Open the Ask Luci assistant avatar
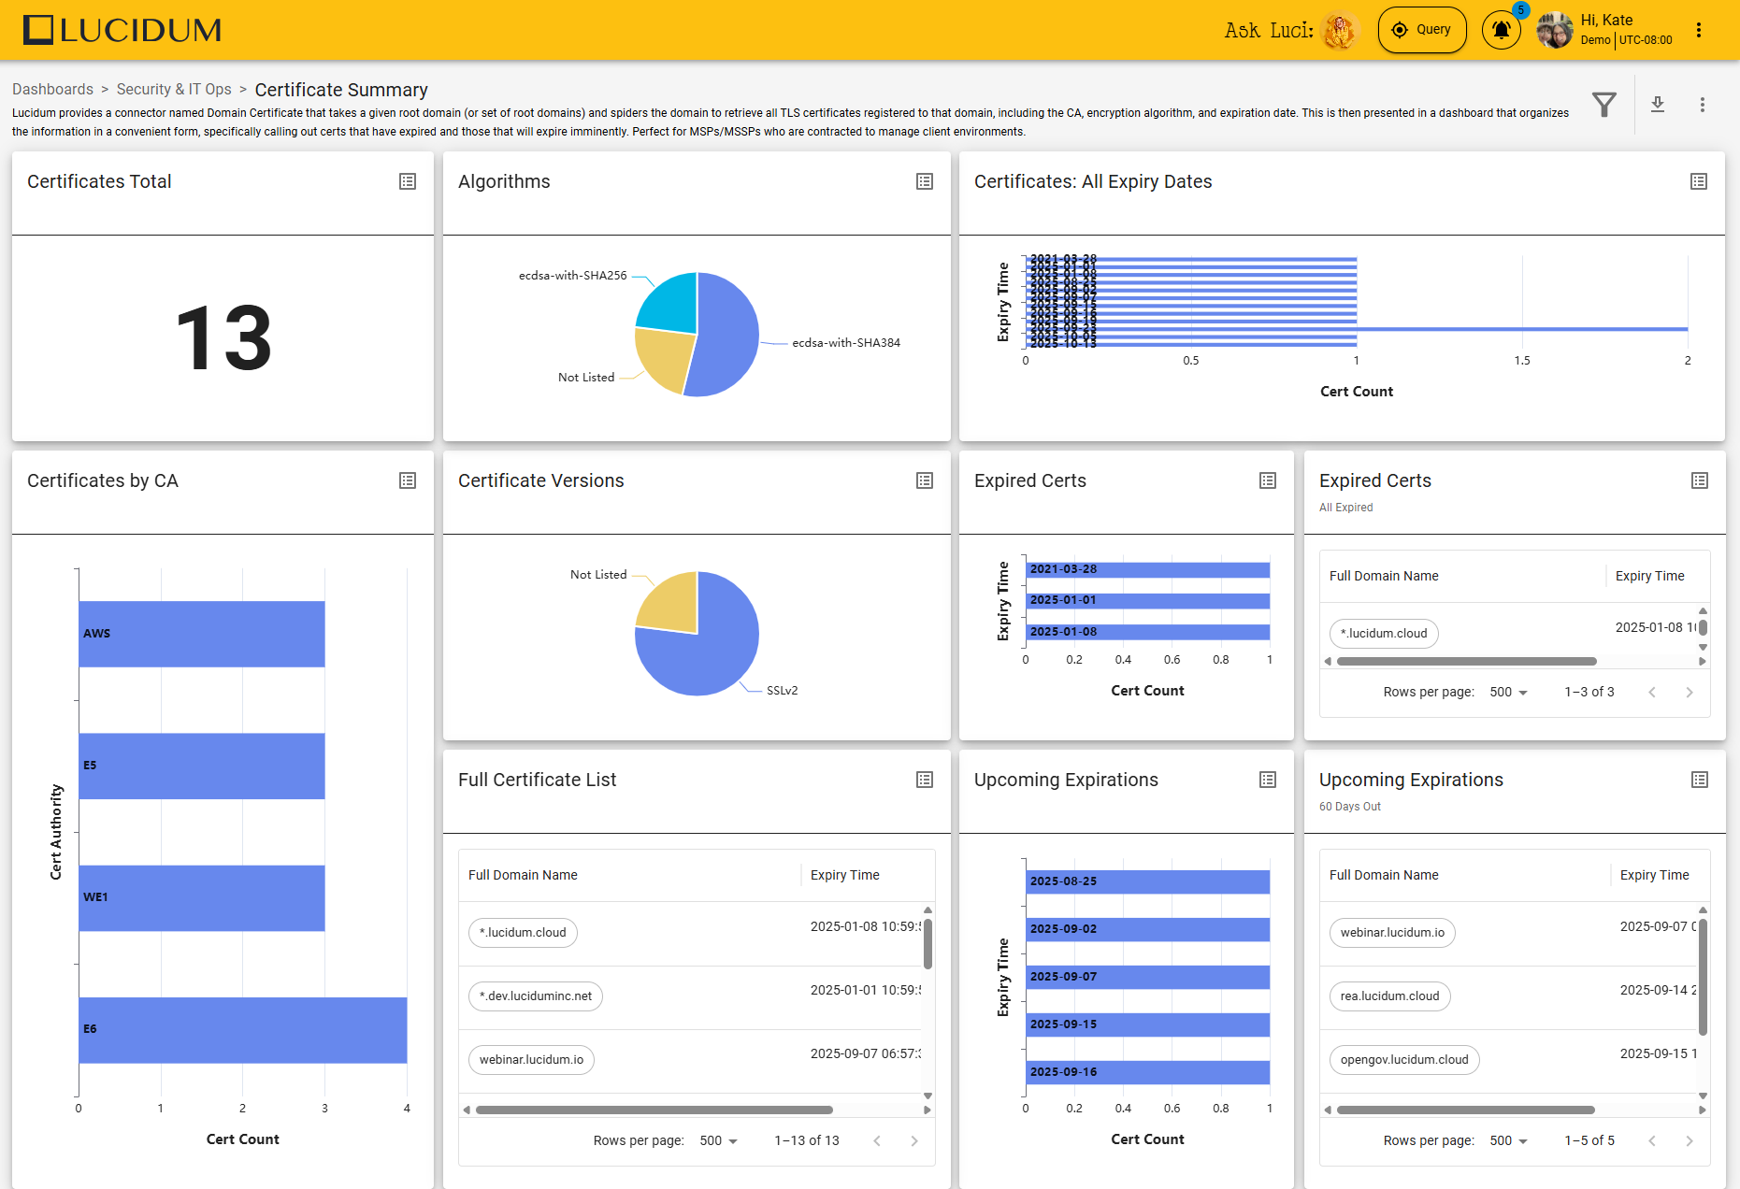Image resolution: width=1740 pixels, height=1189 pixels. click(1340, 31)
